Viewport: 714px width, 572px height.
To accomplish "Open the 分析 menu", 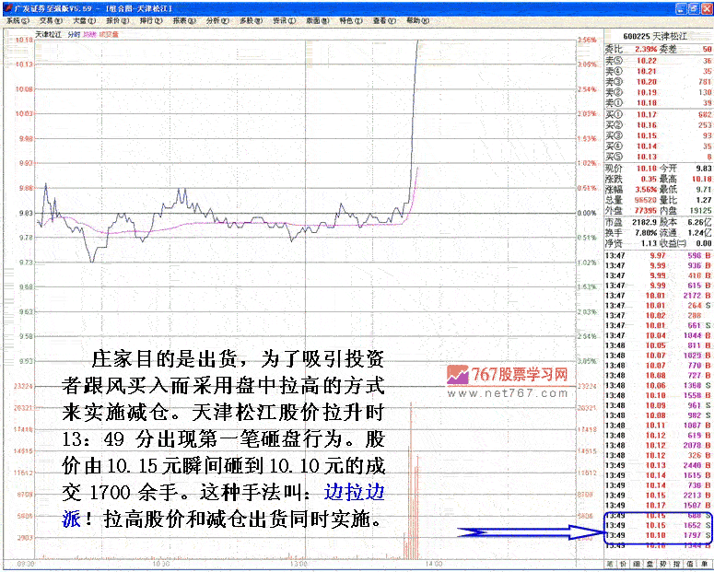I will (x=216, y=19).
